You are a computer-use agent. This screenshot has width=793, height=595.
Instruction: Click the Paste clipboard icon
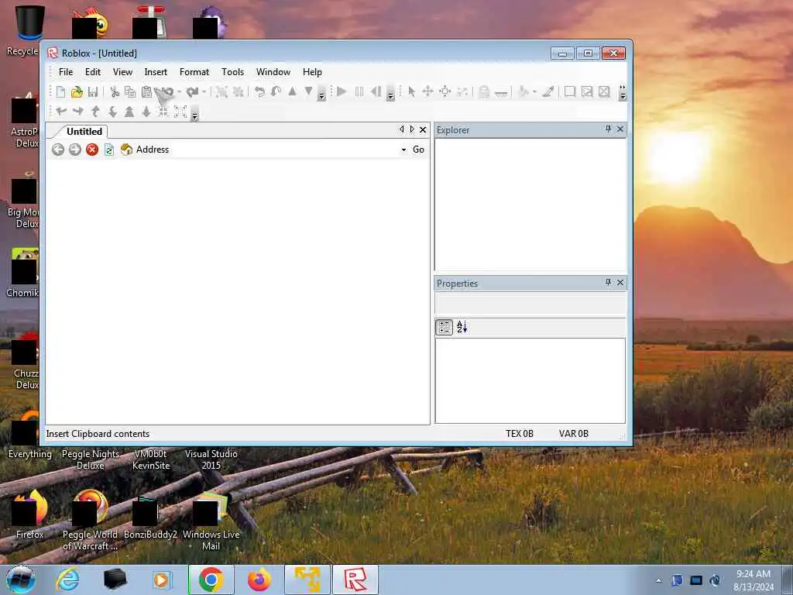pyautogui.click(x=146, y=91)
